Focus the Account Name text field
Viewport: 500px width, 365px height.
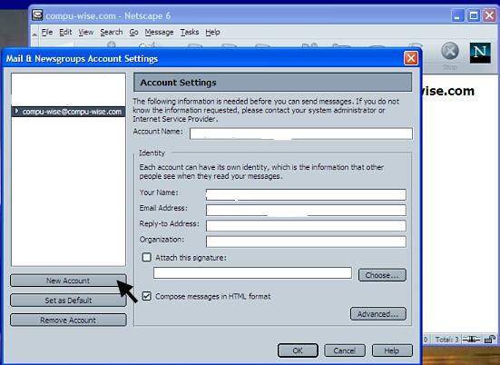[300, 133]
